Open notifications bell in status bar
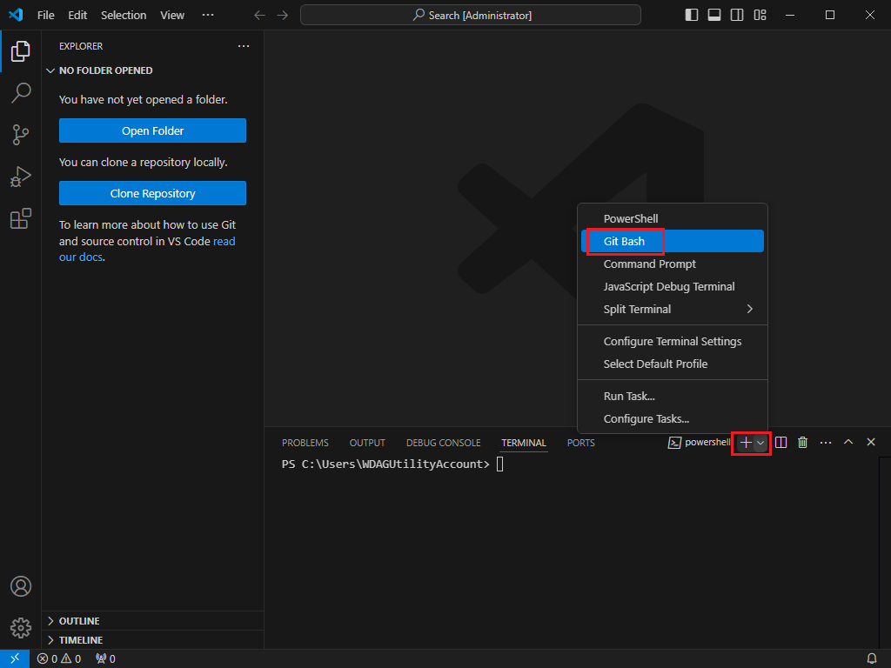This screenshot has width=891, height=668. click(871, 658)
